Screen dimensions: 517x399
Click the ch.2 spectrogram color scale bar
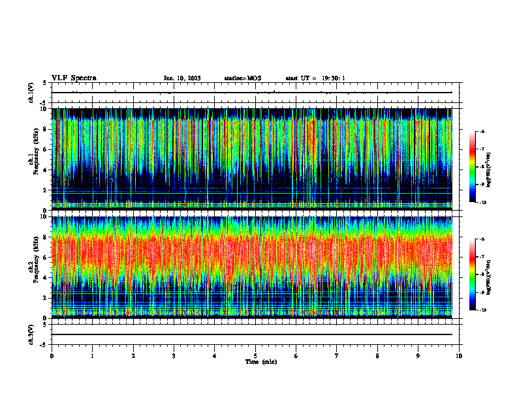pos(473,274)
